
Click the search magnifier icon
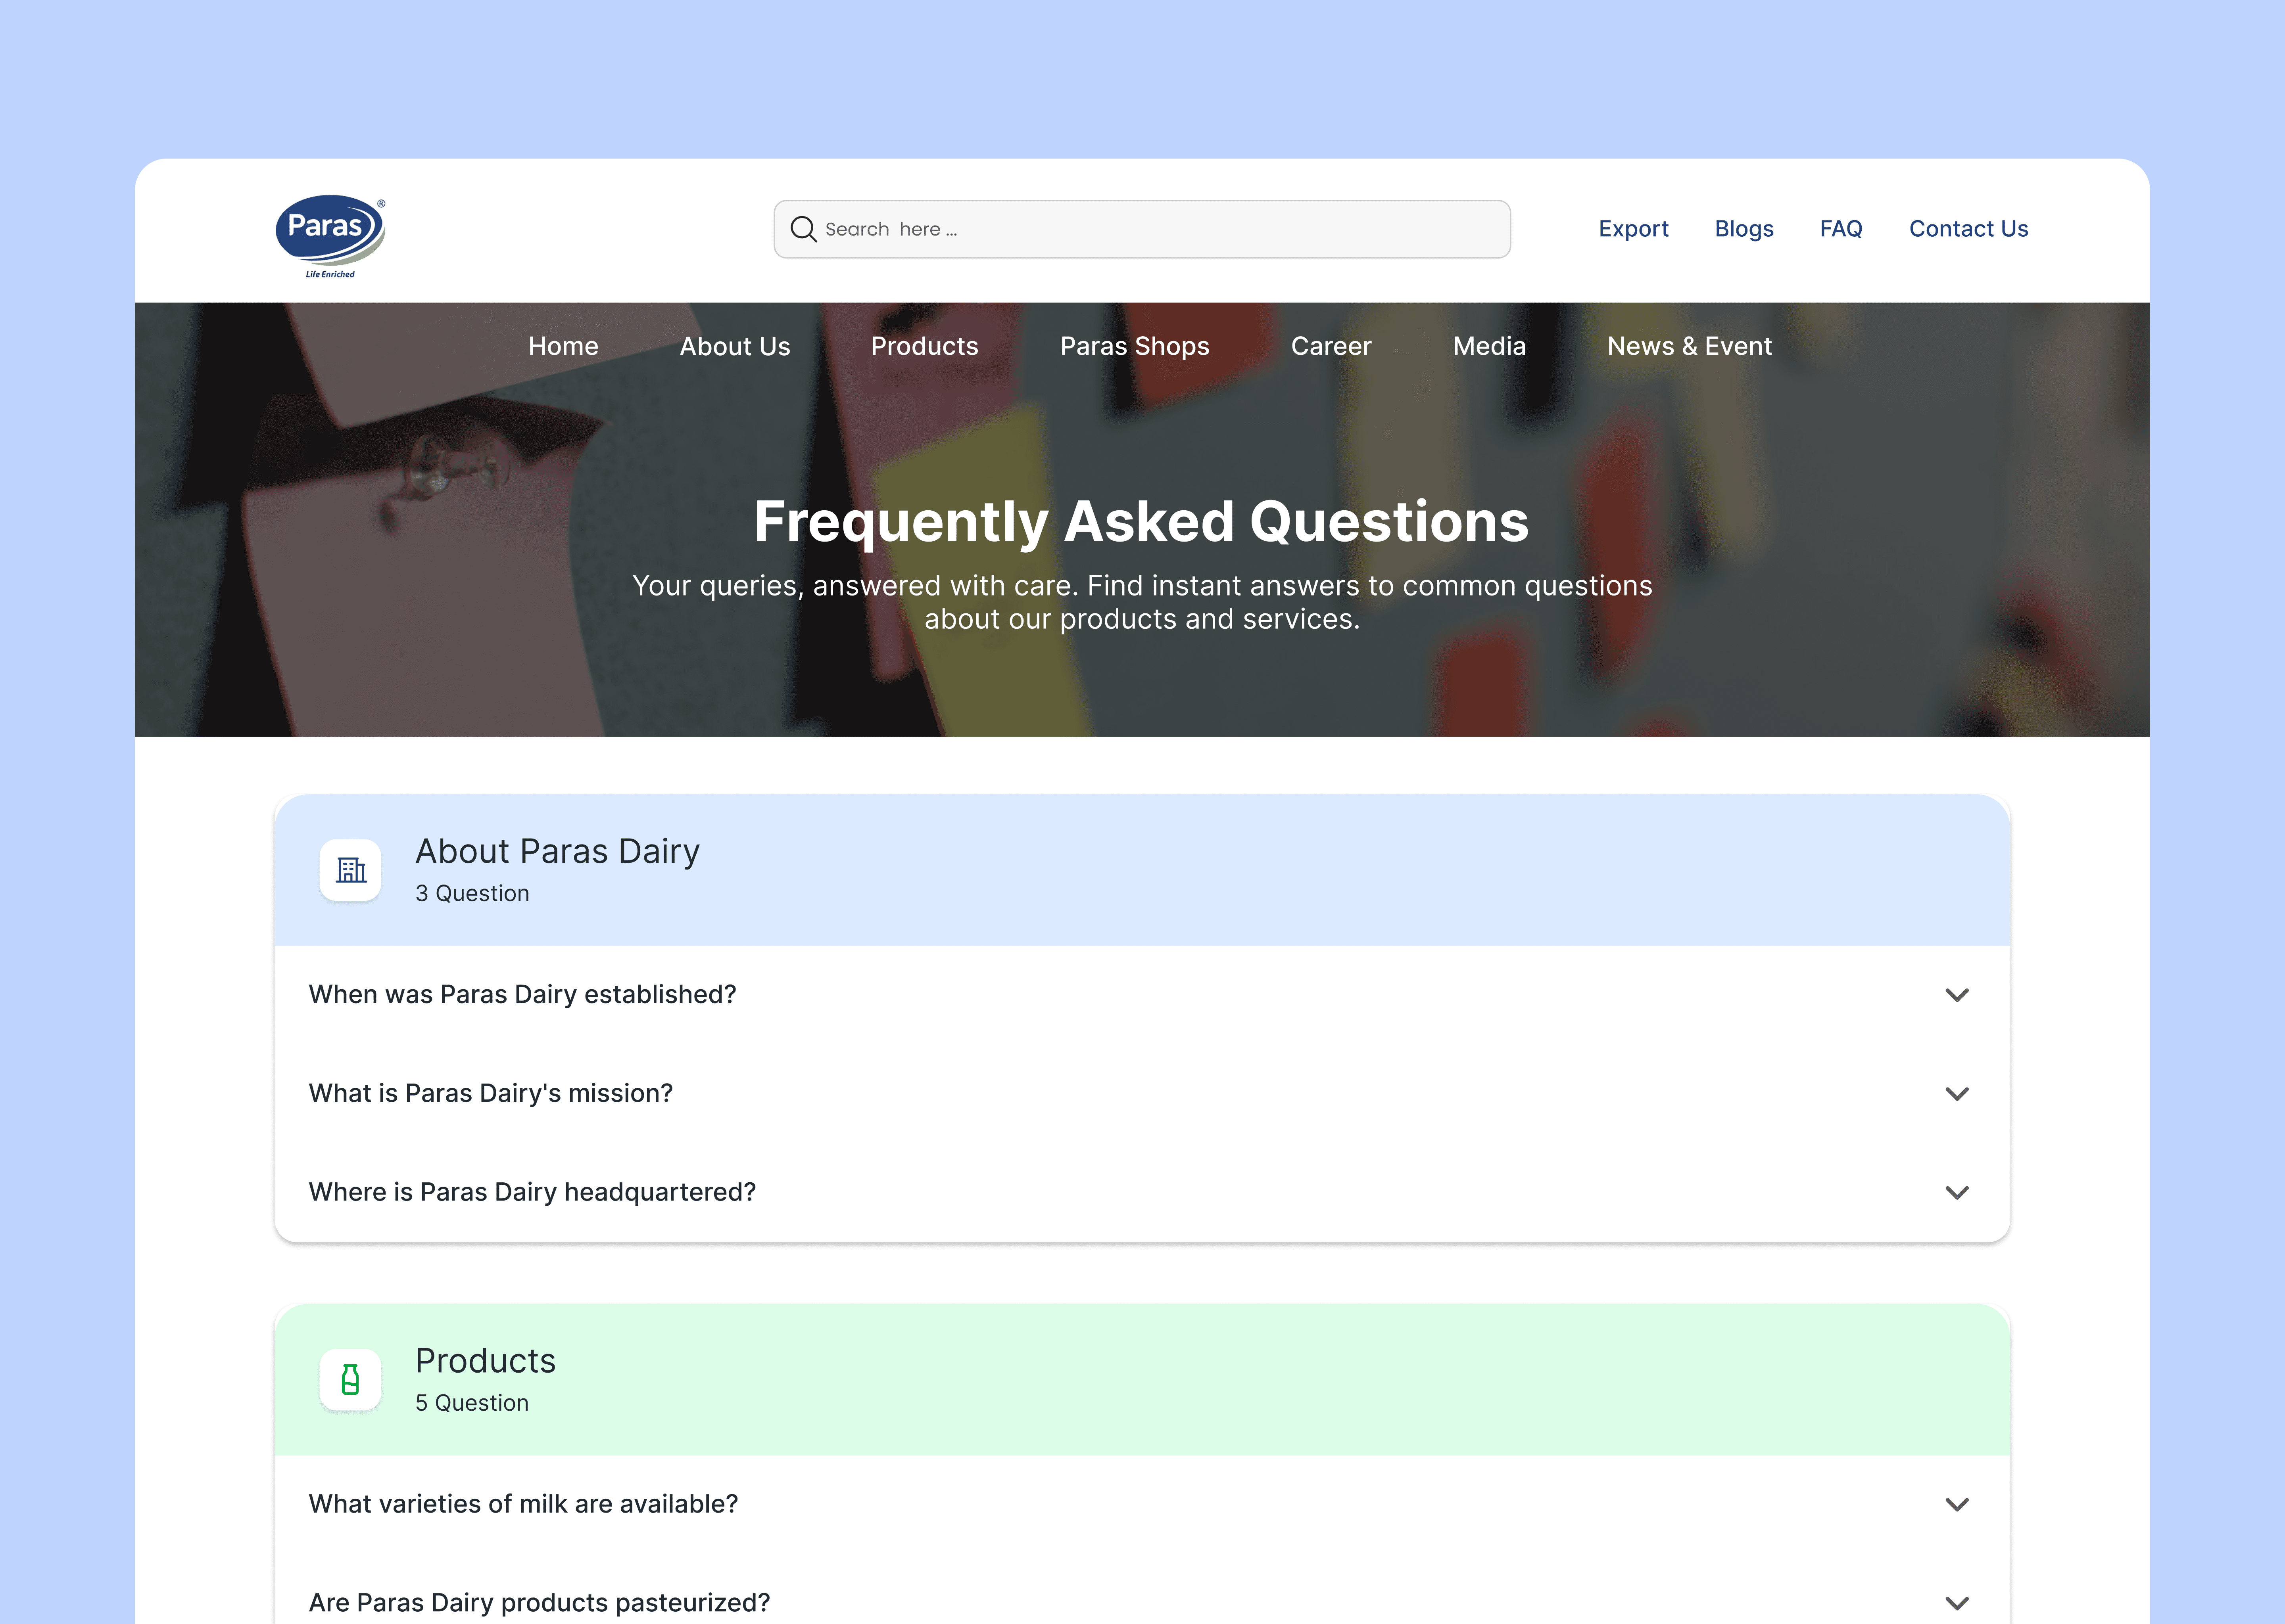[x=803, y=229]
